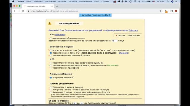Screen dimensions: 190x106
Task: Click the red extension icon in Chrome toolbar
Action: click(176, 11)
